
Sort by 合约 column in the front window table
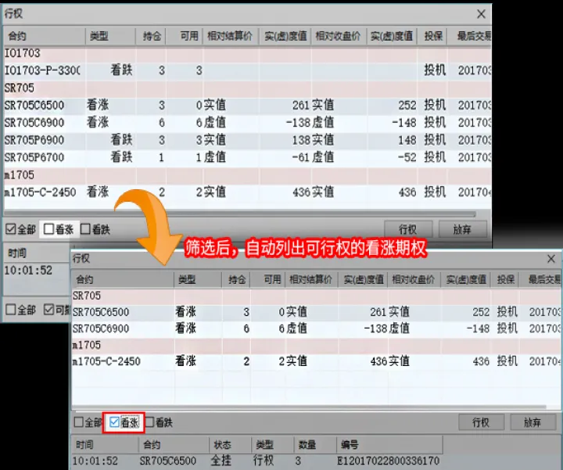tap(123, 279)
